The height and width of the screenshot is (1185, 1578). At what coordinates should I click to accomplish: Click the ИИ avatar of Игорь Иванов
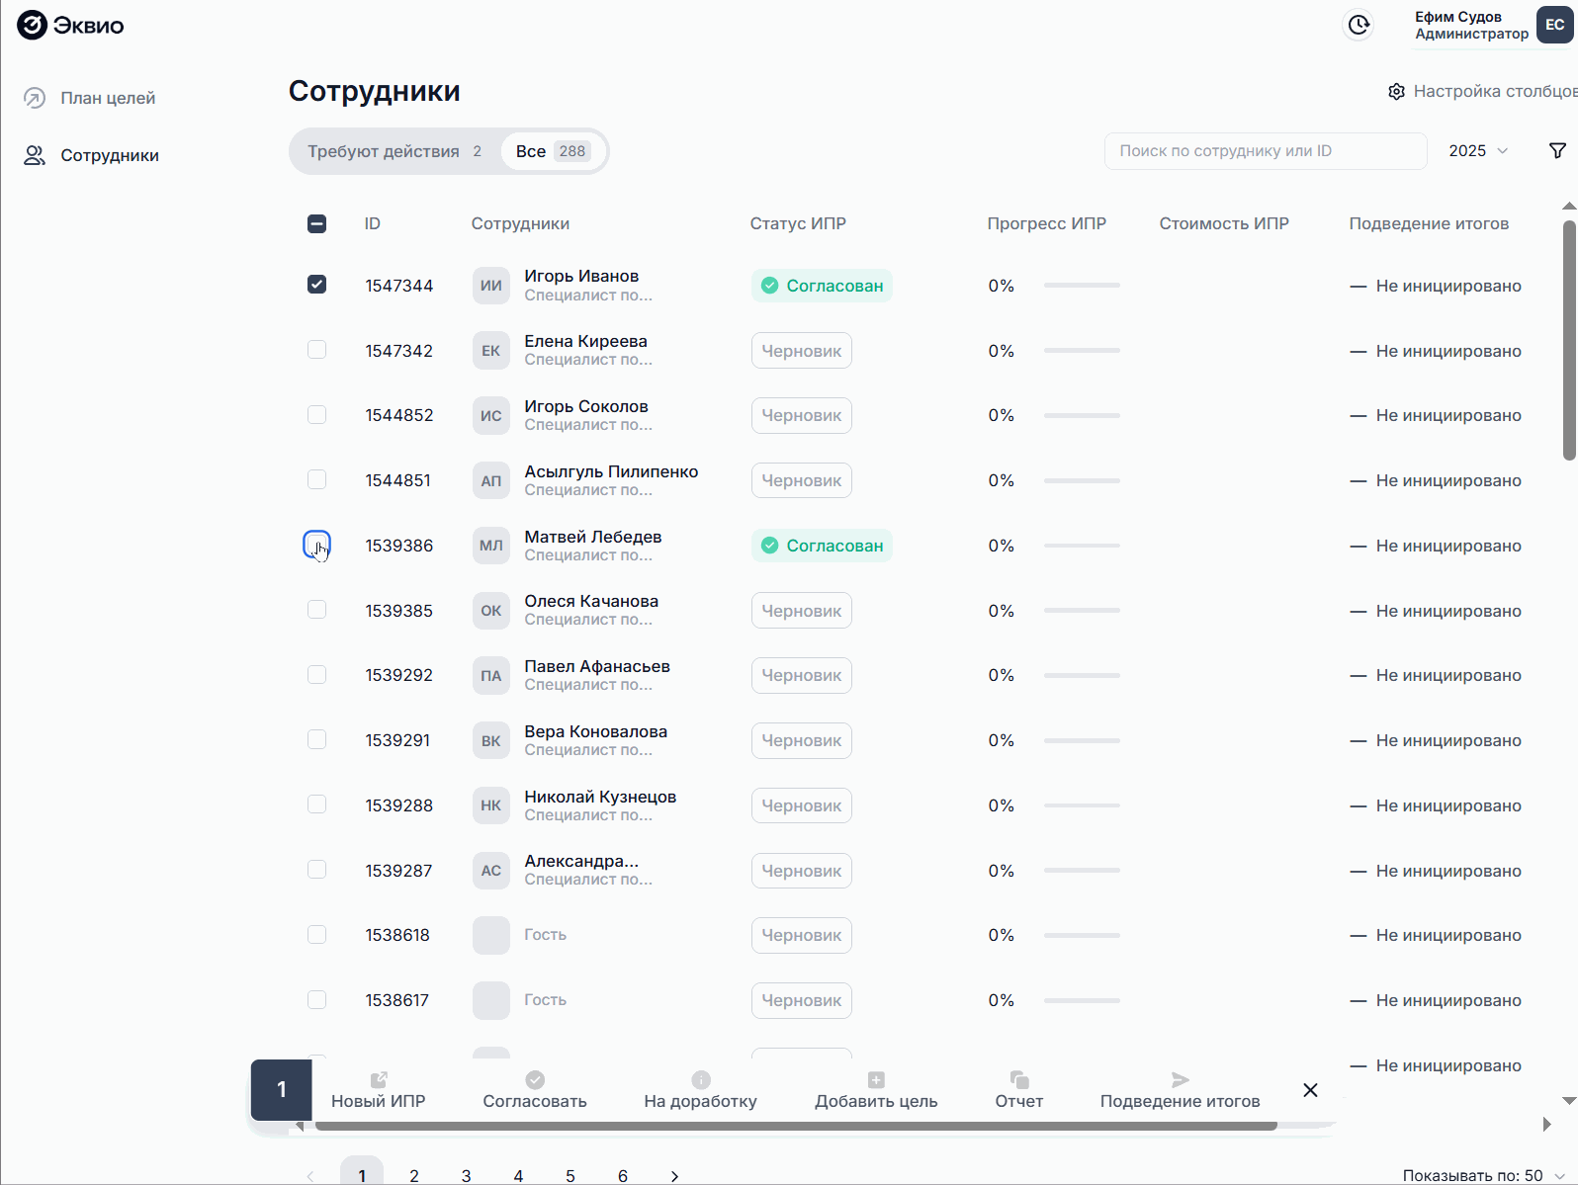coord(491,286)
